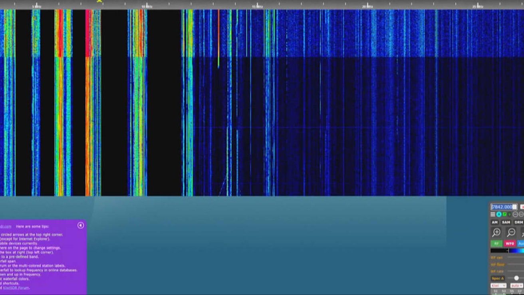
Task: Click the frequency input showing 7842.000
Action: [x=502, y=206]
